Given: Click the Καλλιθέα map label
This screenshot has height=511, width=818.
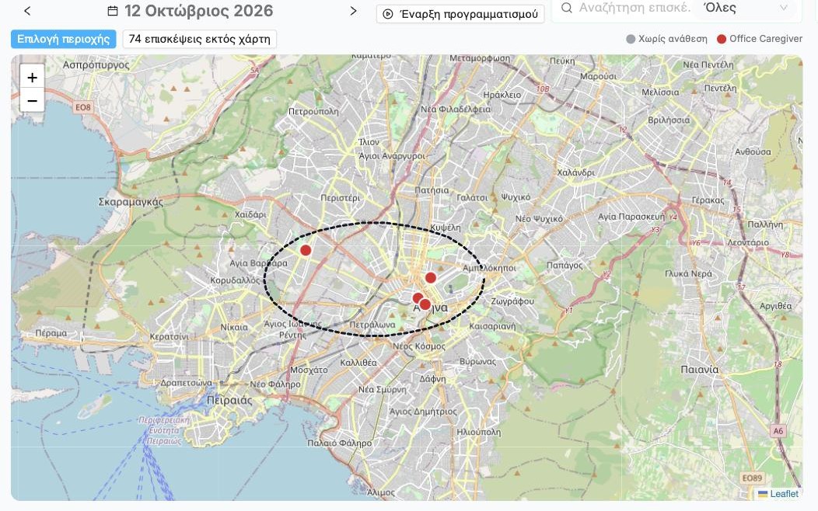Looking at the screenshot, I should [x=358, y=363].
